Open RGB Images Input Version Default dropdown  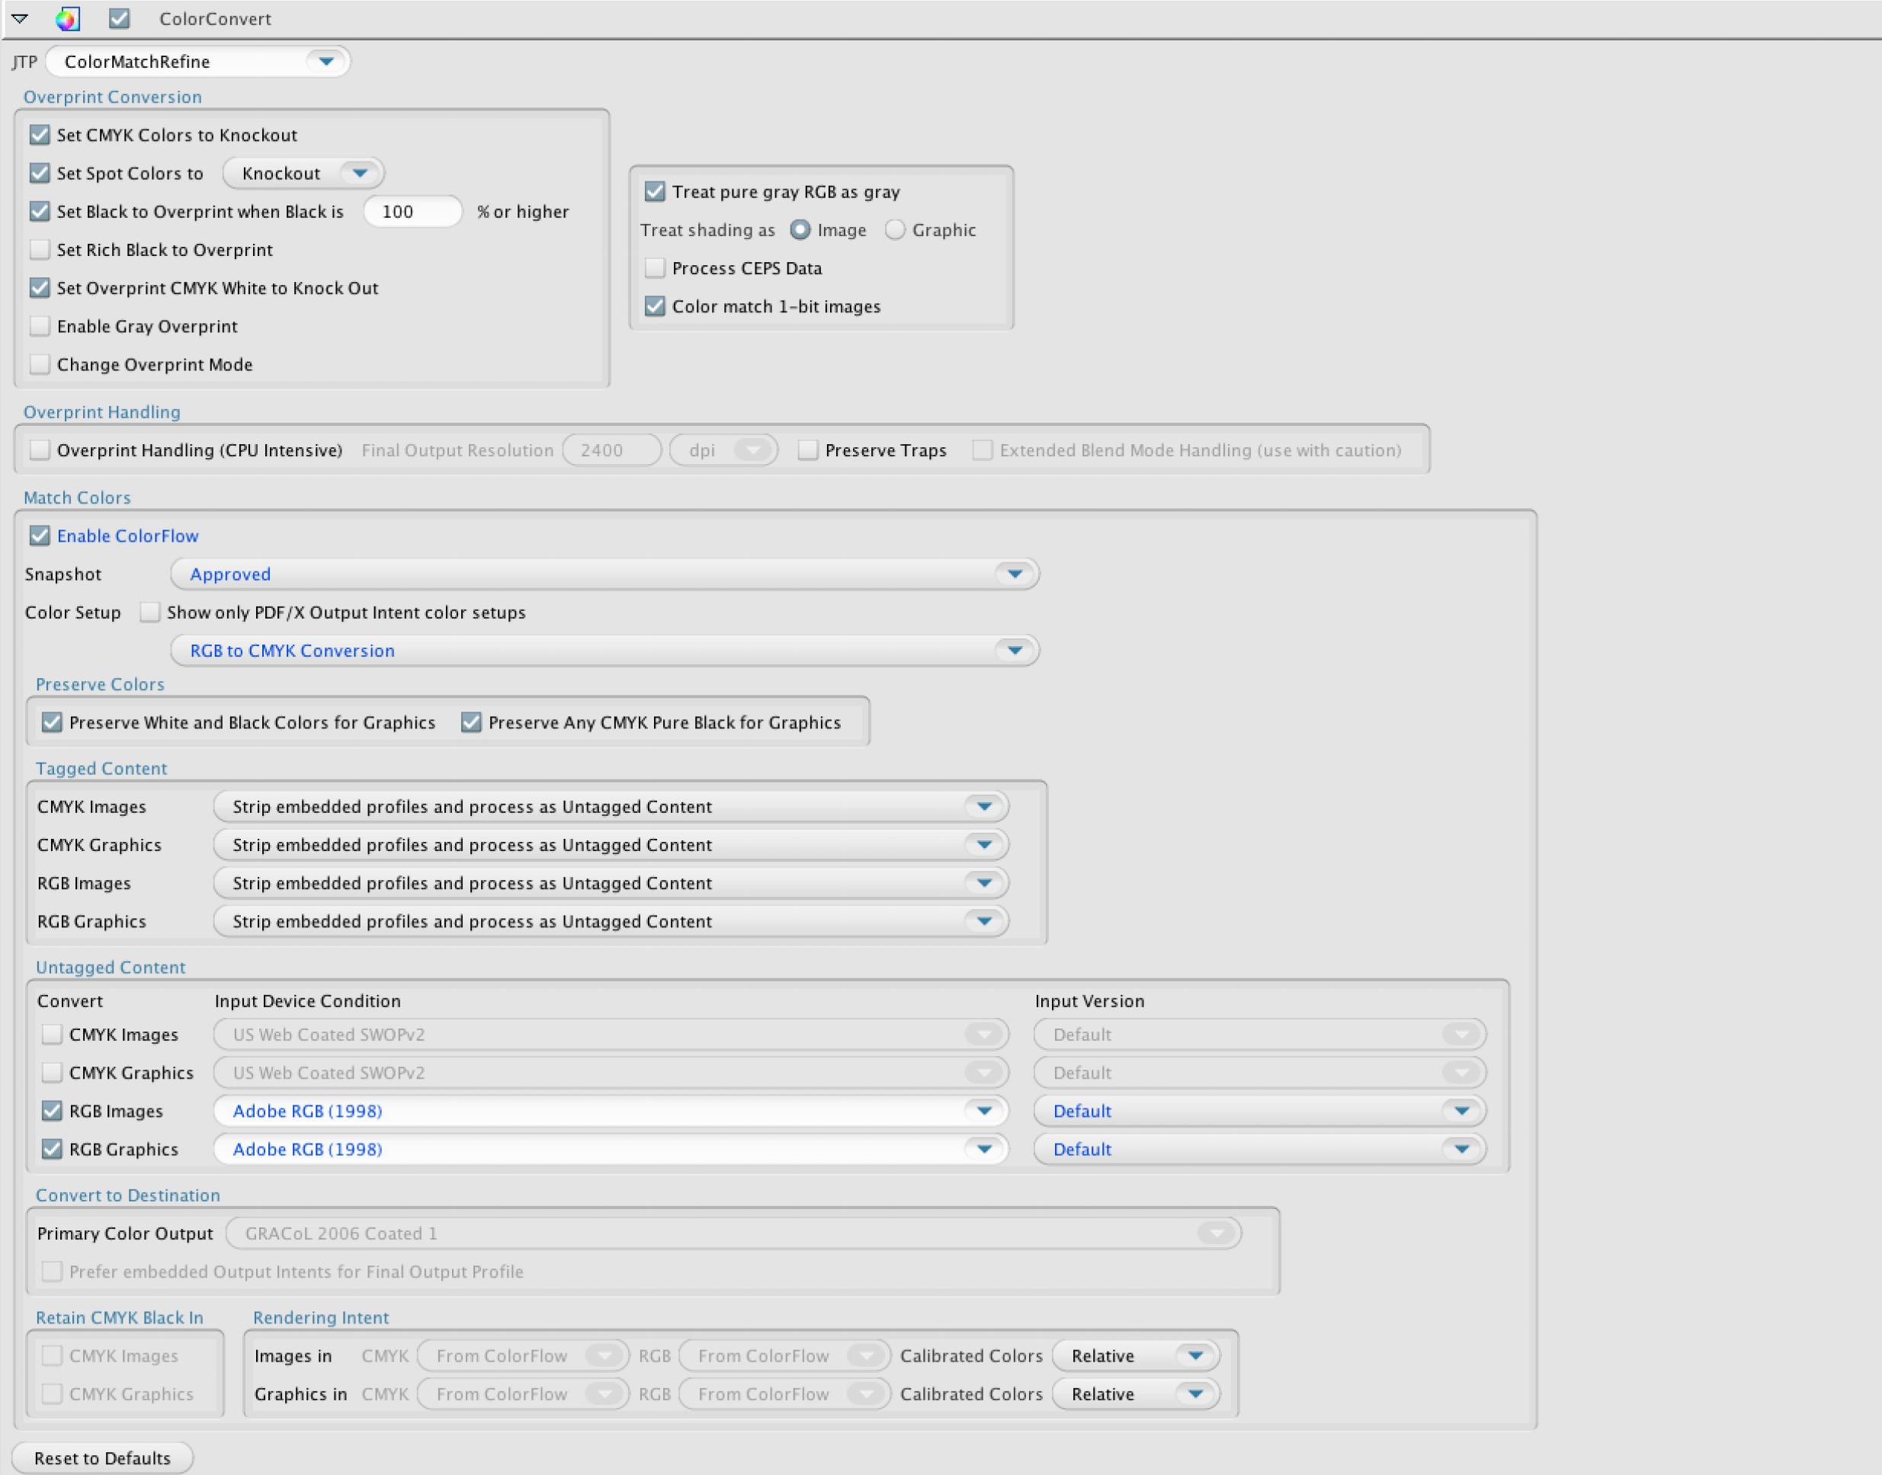pos(1260,1111)
